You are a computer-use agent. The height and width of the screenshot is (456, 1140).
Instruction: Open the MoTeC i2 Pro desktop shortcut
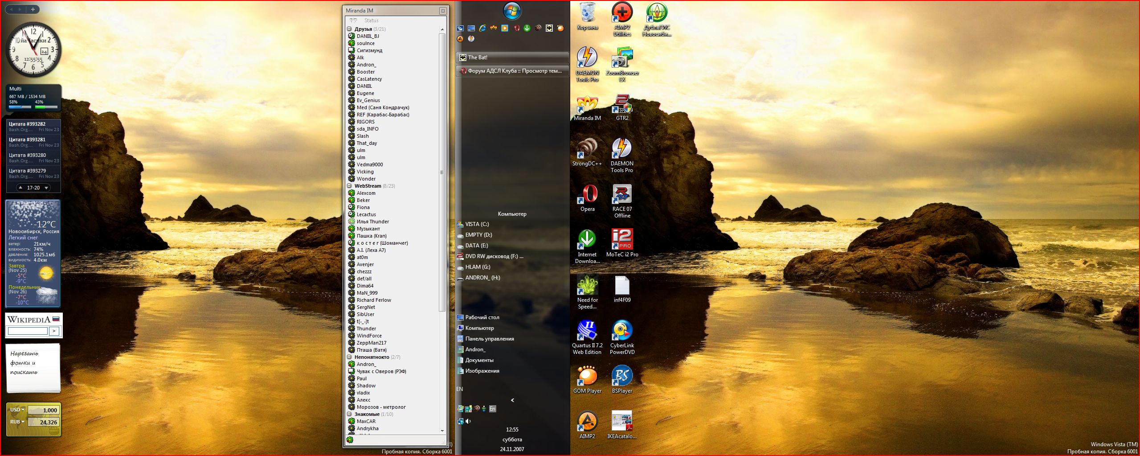[x=622, y=239]
